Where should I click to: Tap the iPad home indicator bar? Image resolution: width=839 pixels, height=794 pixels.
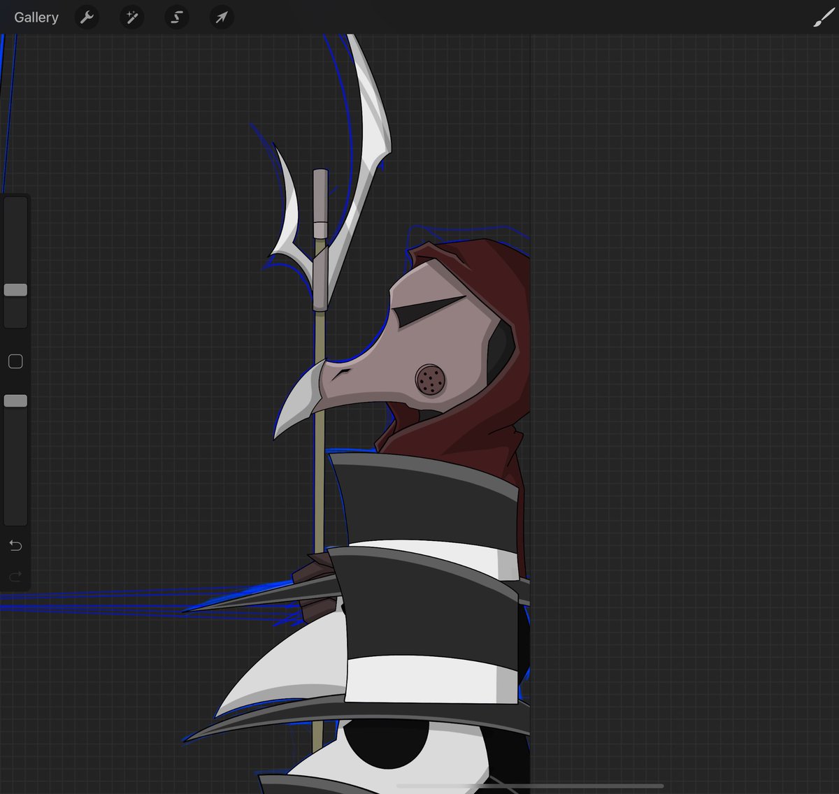tap(530, 786)
